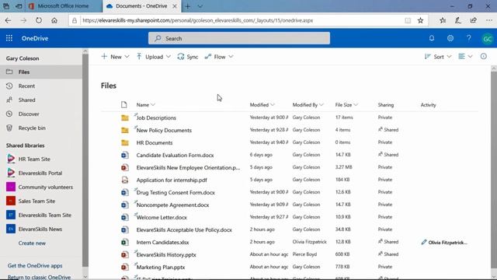Go to the browser home icon
This screenshot has width=497, height=280.
(x=54, y=20)
